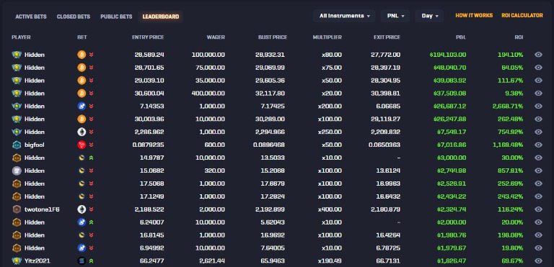Click the ROI column header
The height and width of the screenshot is (267, 554).
coord(519,37)
